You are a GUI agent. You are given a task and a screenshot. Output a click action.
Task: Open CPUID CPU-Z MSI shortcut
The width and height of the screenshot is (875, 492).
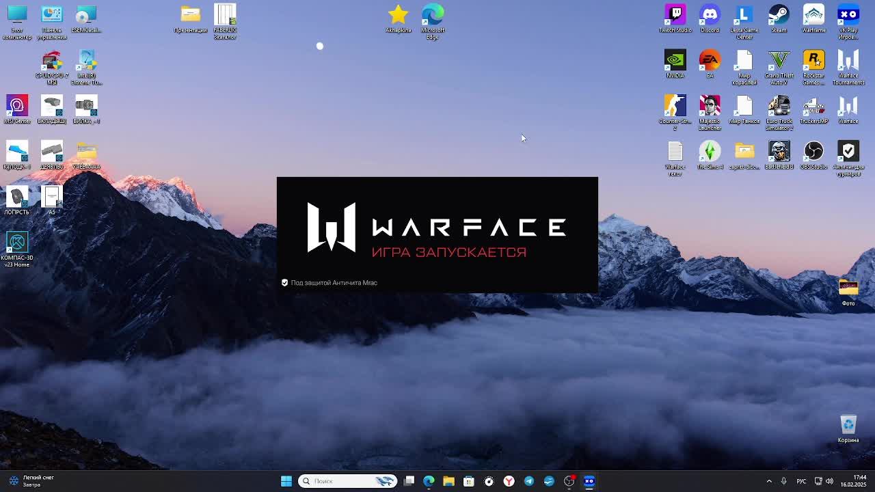click(52, 68)
